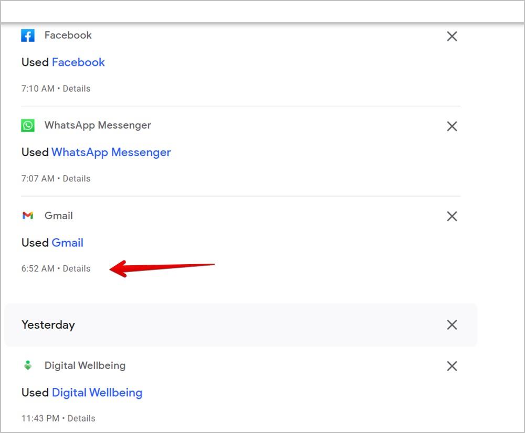Open the blue WhatsApp Messenger link

click(x=111, y=153)
